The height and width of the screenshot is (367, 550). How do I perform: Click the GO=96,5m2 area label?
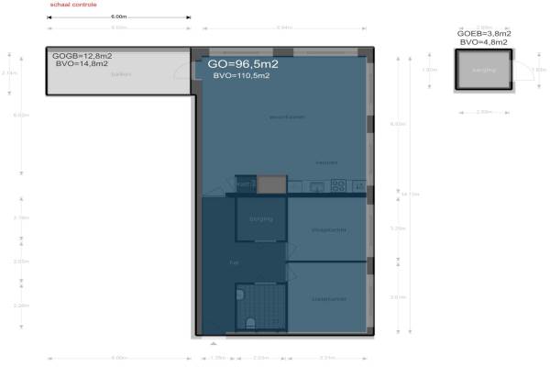(243, 64)
